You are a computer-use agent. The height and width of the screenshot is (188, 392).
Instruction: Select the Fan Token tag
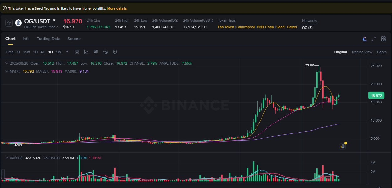tap(226, 27)
